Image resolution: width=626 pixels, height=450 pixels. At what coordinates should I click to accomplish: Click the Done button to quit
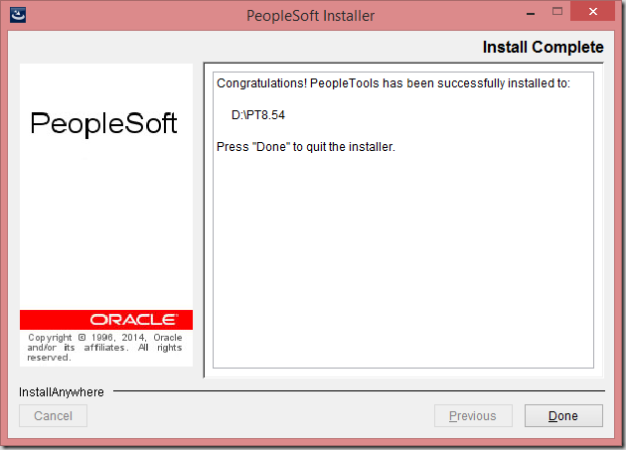563,415
